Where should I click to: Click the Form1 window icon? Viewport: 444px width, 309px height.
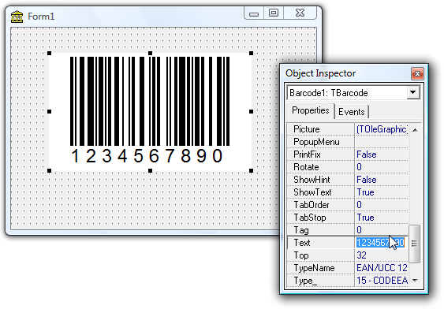[x=17, y=17]
